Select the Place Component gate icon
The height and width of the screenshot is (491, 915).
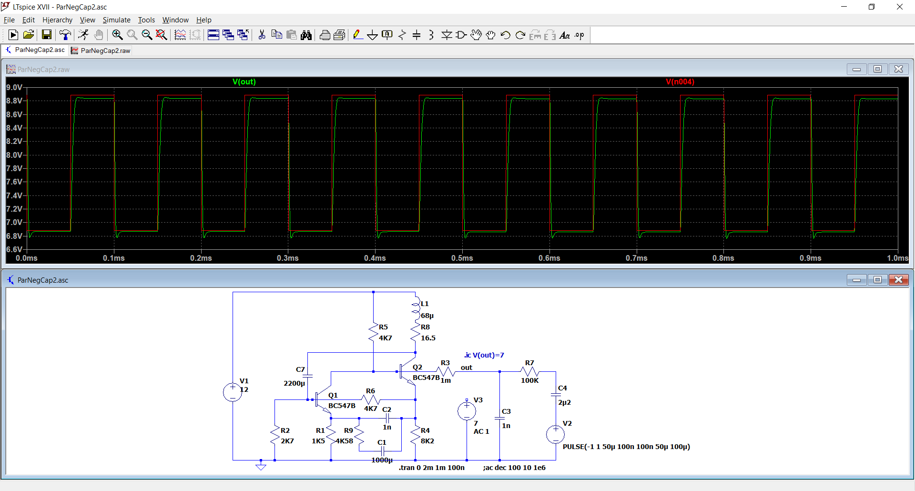(461, 35)
